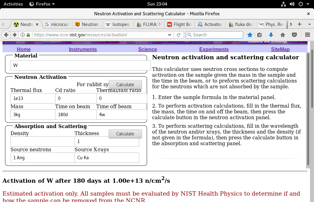Open a new tab with plus icon
The width and height of the screenshot is (314, 202).
coord(300,24)
